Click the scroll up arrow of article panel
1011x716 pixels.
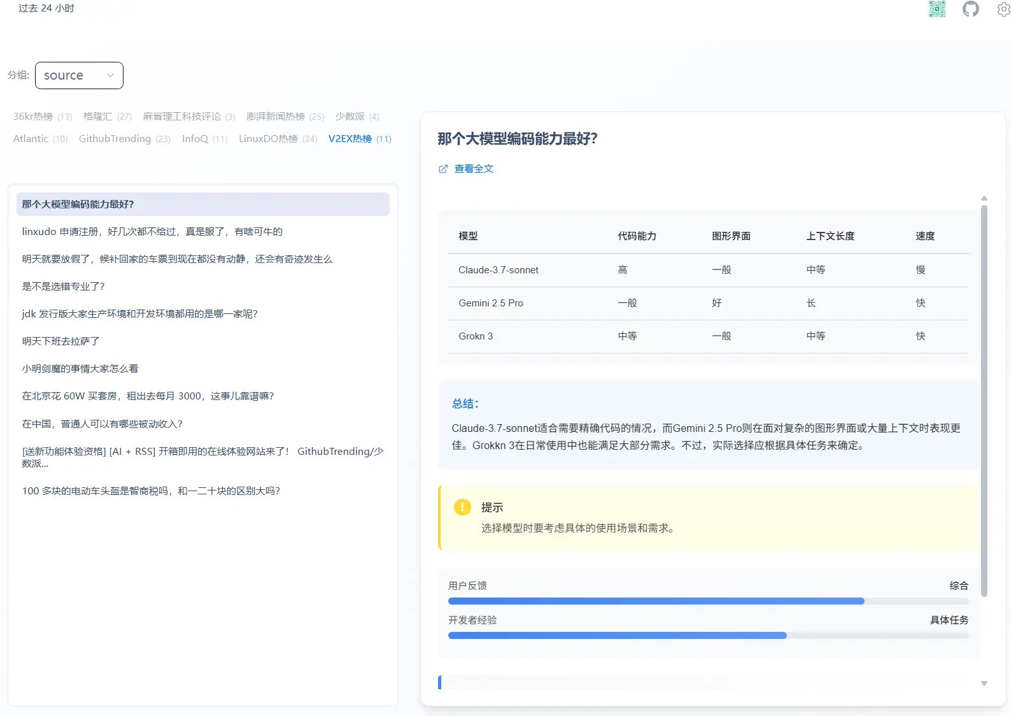click(x=984, y=198)
